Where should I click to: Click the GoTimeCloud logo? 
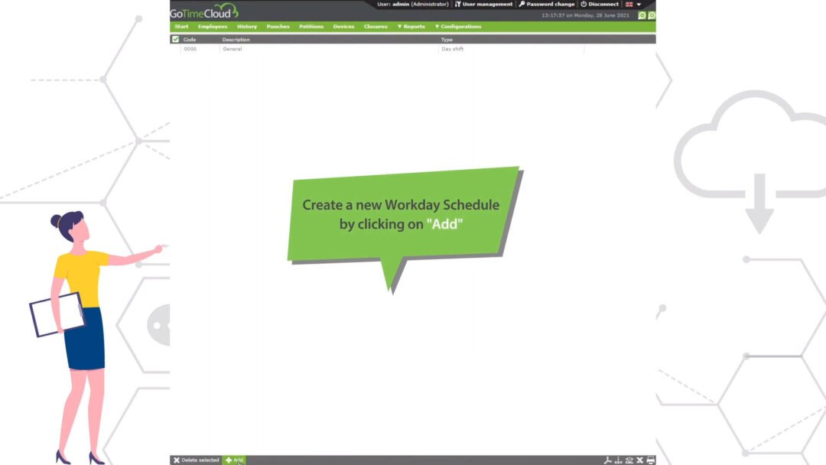(x=203, y=11)
